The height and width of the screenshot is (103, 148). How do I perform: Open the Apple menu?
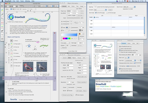click(2, 1)
